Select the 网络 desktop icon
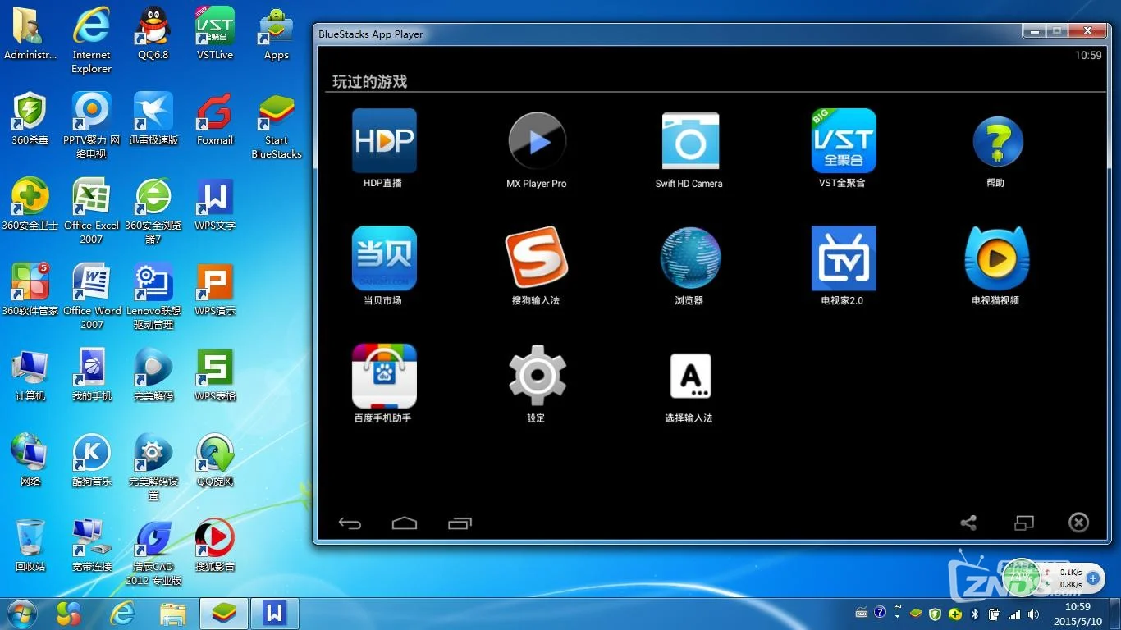This screenshot has height=630, width=1121. point(30,459)
